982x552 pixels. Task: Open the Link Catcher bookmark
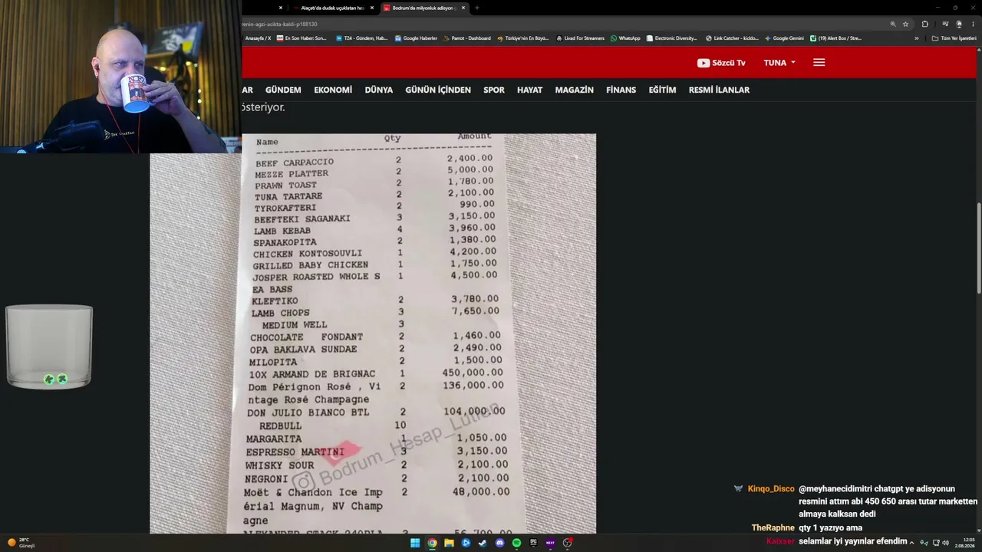(732, 38)
